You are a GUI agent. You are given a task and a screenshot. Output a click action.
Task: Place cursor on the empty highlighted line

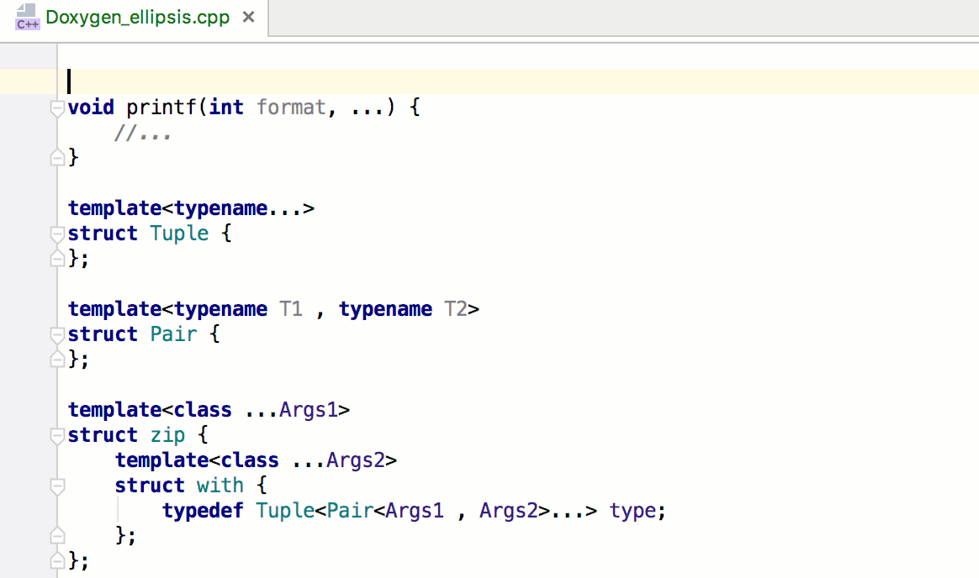518,81
